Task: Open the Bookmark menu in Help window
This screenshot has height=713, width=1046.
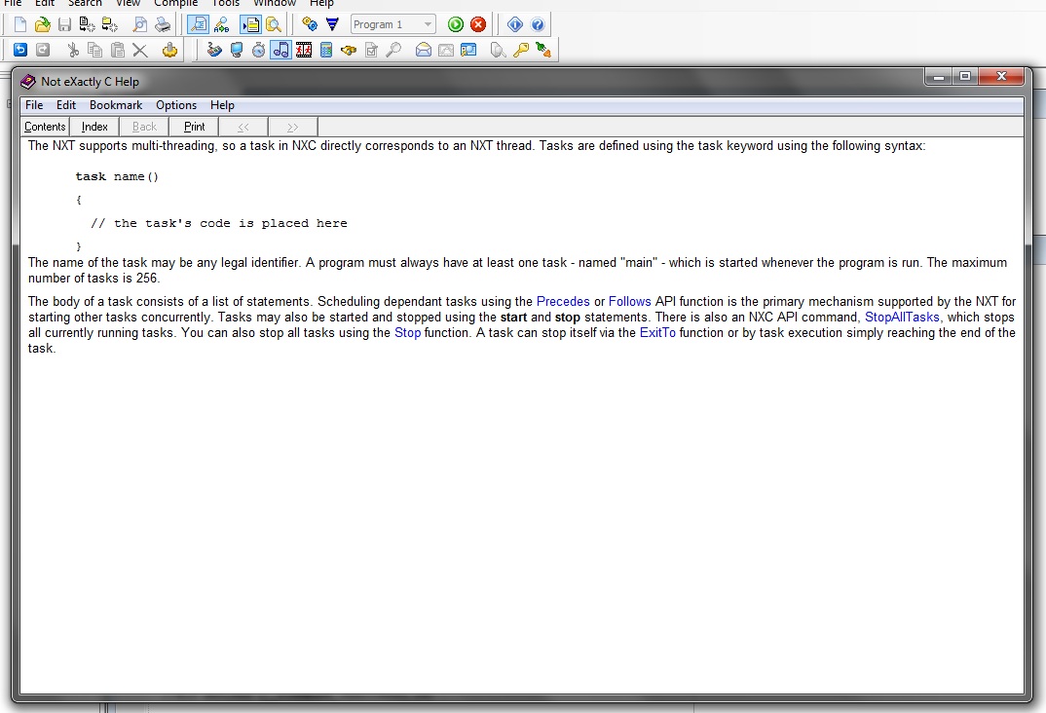Action: click(116, 105)
